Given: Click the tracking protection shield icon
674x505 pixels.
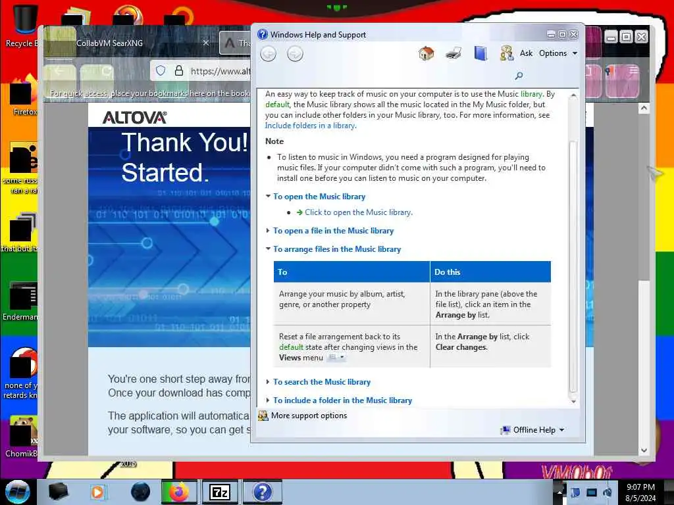Looking at the screenshot, I should coord(161,71).
